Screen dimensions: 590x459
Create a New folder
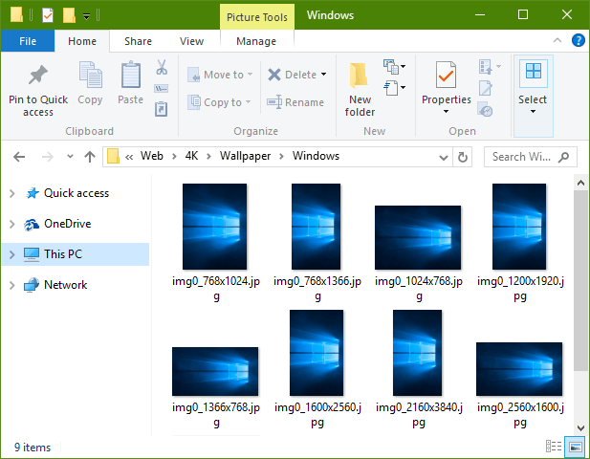pyautogui.click(x=360, y=89)
